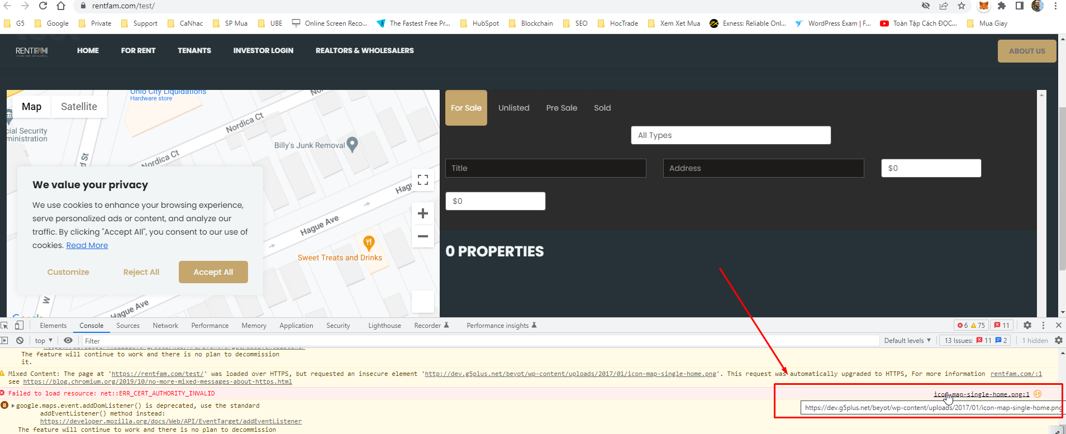
Task: Select the Sold tab
Action: click(602, 108)
